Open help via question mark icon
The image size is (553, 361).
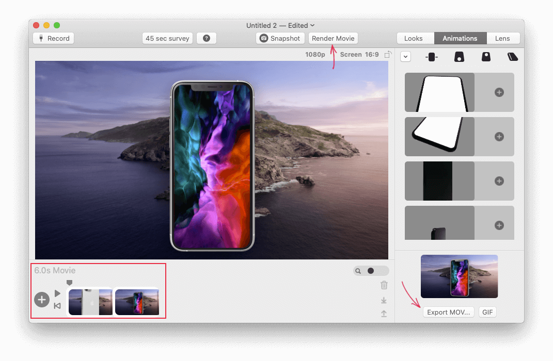[207, 38]
